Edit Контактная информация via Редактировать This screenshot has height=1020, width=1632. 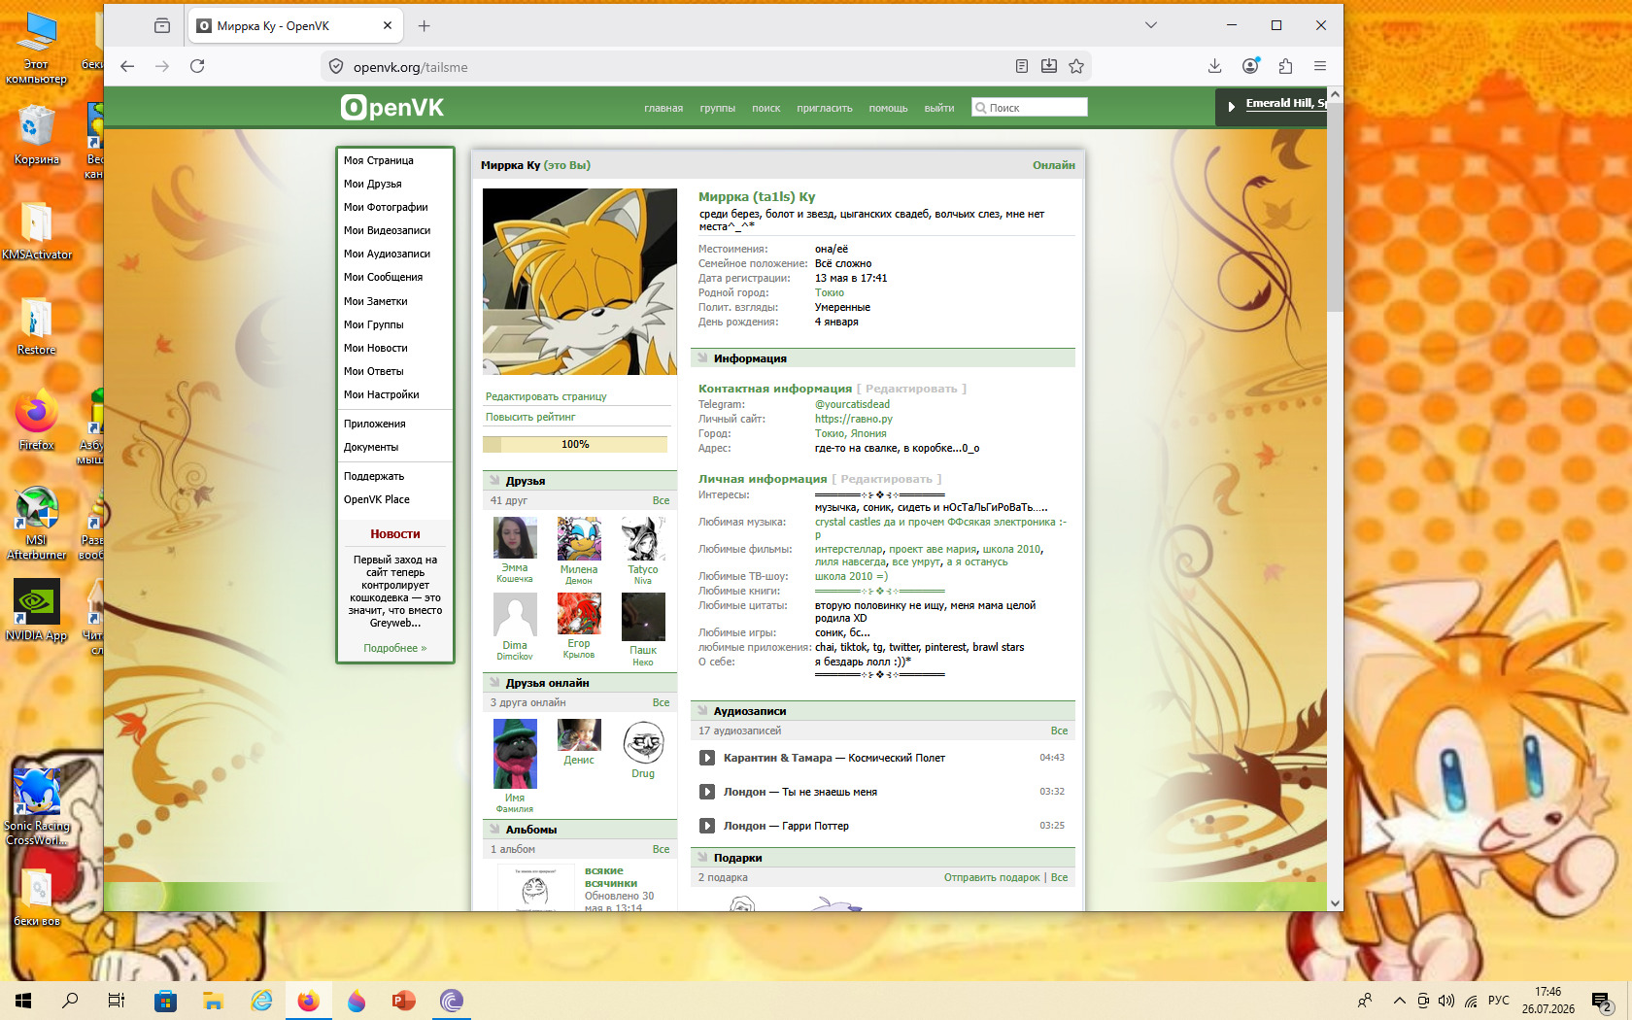tap(911, 389)
